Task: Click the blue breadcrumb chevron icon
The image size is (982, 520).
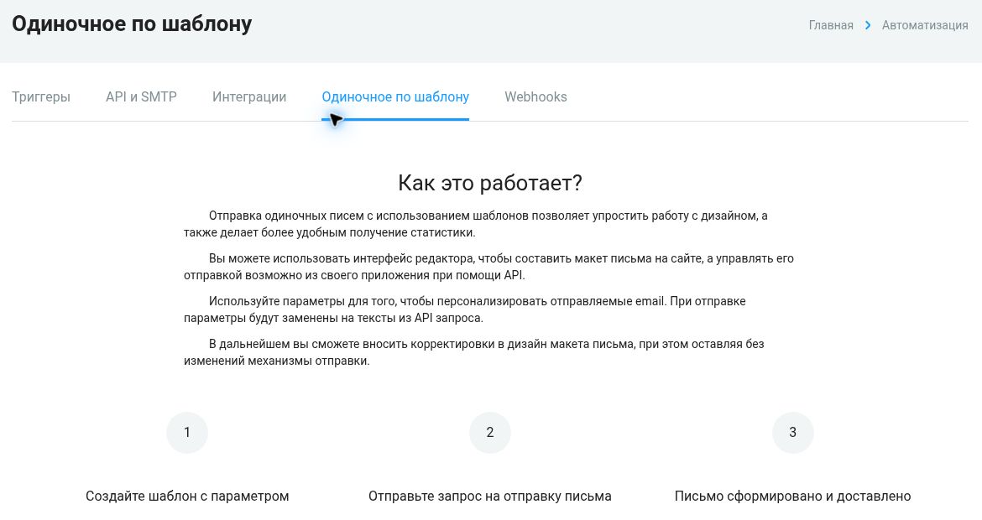Action: pos(868,25)
